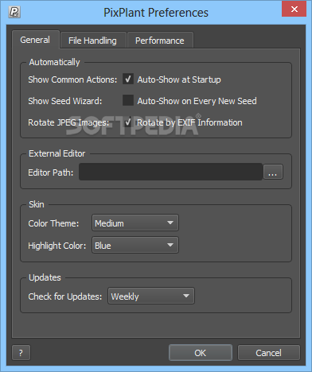Screen dimensions: 312x372
Task: Click the Rotate JPEG Images label
Action: point(68,122)
